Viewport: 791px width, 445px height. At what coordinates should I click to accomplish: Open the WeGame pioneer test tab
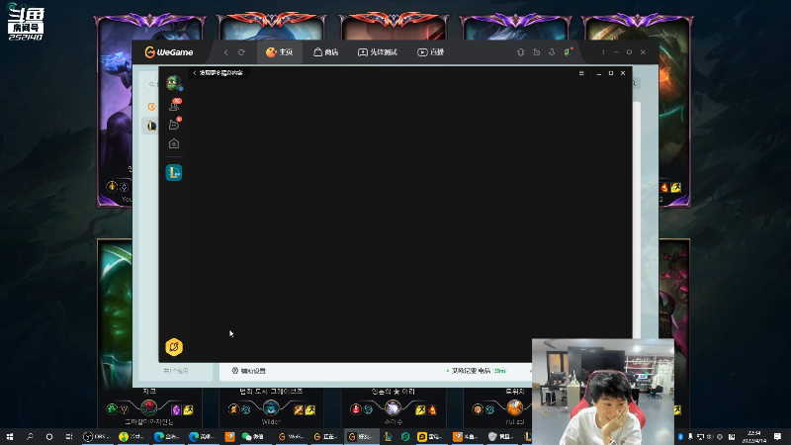point(378,52)
